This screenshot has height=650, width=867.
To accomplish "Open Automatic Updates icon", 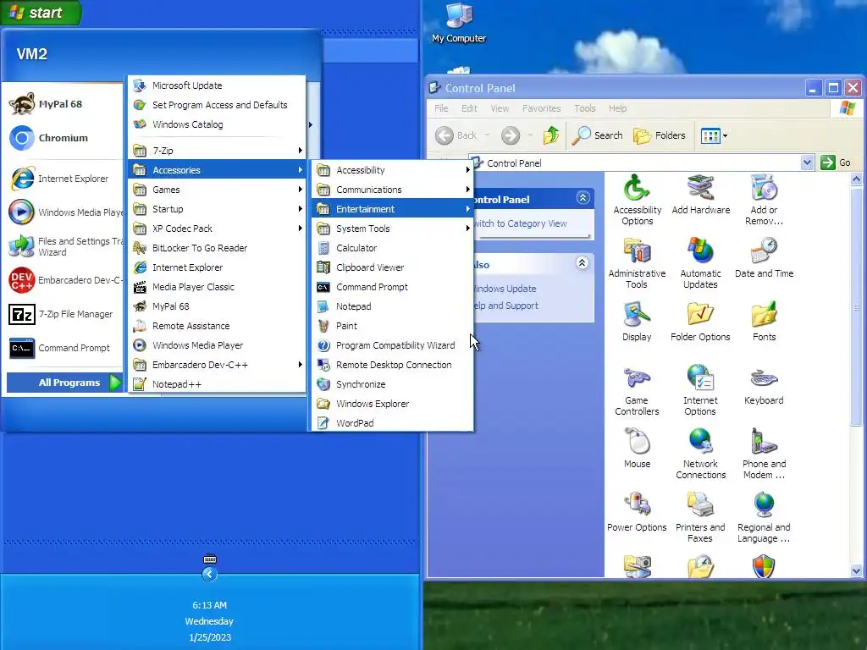I will 700,263.
